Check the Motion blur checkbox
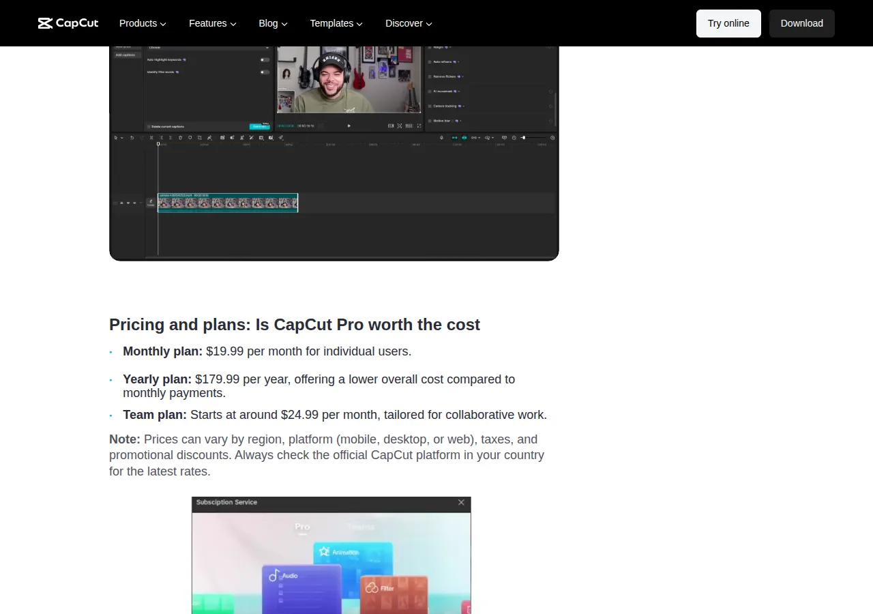 (430, 121)
